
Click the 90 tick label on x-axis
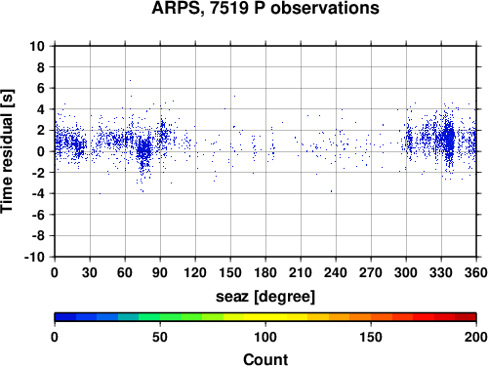[x=160, y=272]
